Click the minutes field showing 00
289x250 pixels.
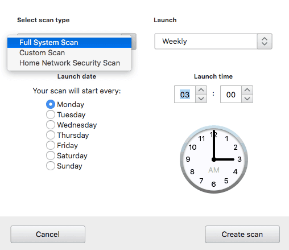click(231, 95)
